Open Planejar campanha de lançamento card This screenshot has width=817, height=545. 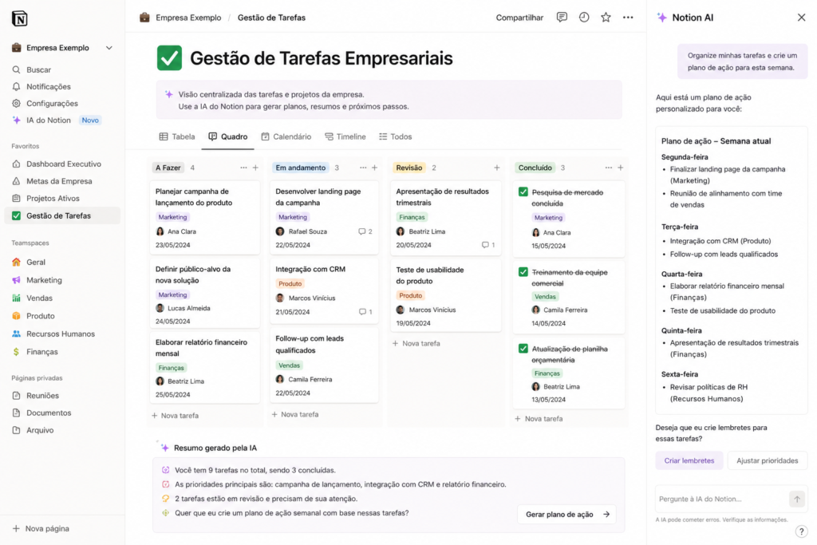(x=204, y=217)
